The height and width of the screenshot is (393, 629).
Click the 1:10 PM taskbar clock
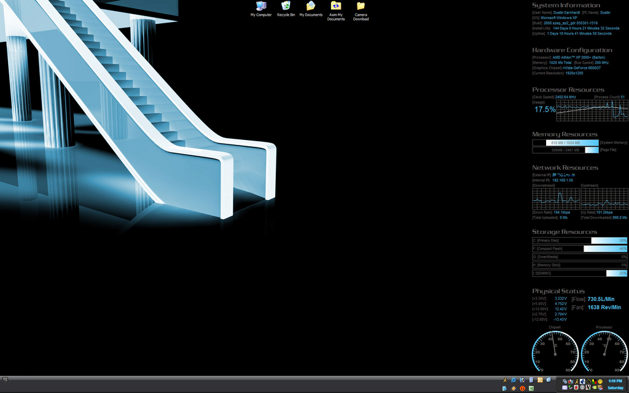pos(615,381)
